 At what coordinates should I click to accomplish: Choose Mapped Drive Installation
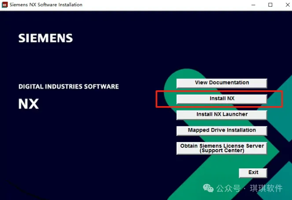coord(222,131)
